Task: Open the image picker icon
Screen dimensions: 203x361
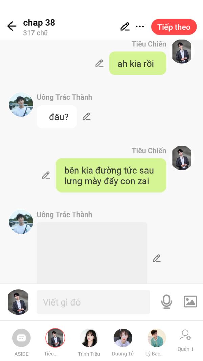Action: pyautogui.click(x=190, y=301)
